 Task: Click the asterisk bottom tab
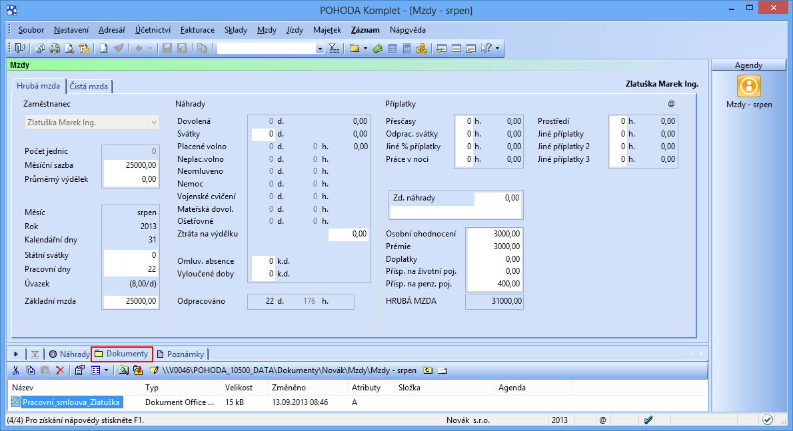click(16, 354)
